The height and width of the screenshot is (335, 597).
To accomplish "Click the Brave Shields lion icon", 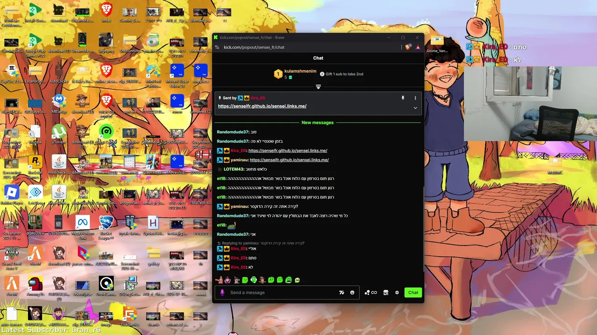I will point(408,47).
